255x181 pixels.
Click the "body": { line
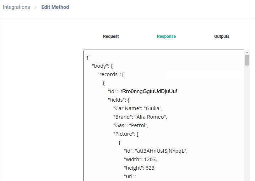tap(102, 66)
